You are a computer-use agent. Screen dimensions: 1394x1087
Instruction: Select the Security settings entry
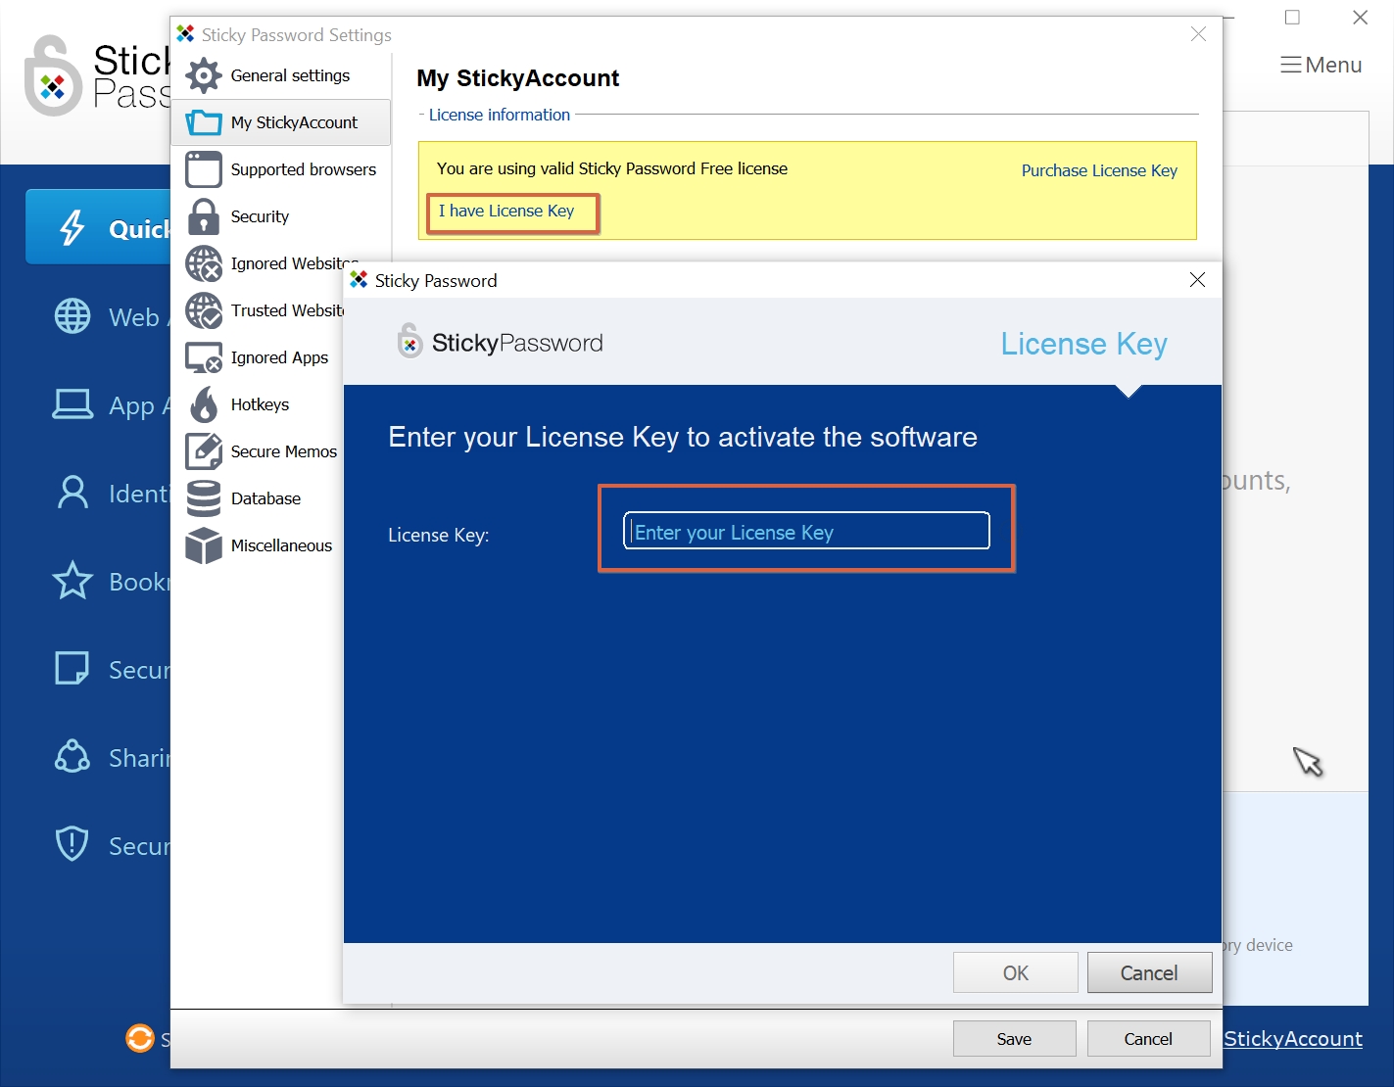point(281,216)
